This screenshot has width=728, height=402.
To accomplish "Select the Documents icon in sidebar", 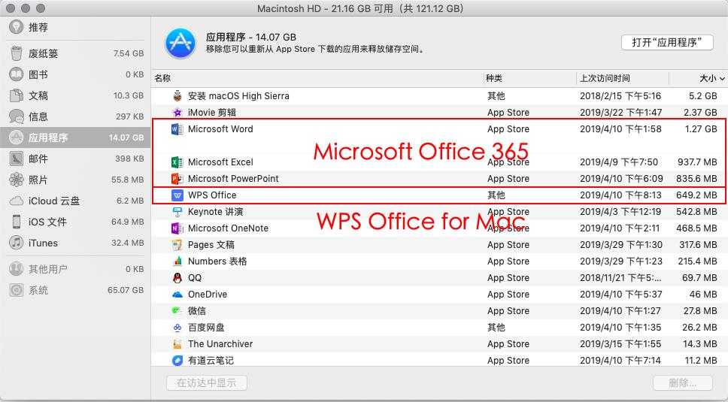I will [17, 95].
